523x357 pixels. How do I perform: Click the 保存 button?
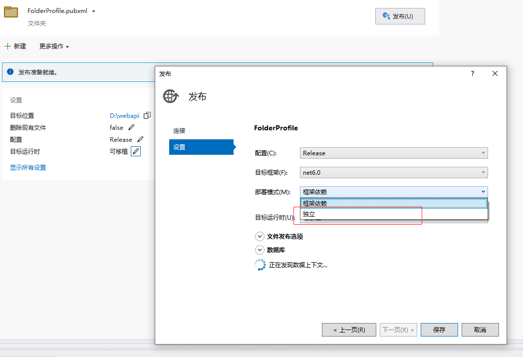439,330
